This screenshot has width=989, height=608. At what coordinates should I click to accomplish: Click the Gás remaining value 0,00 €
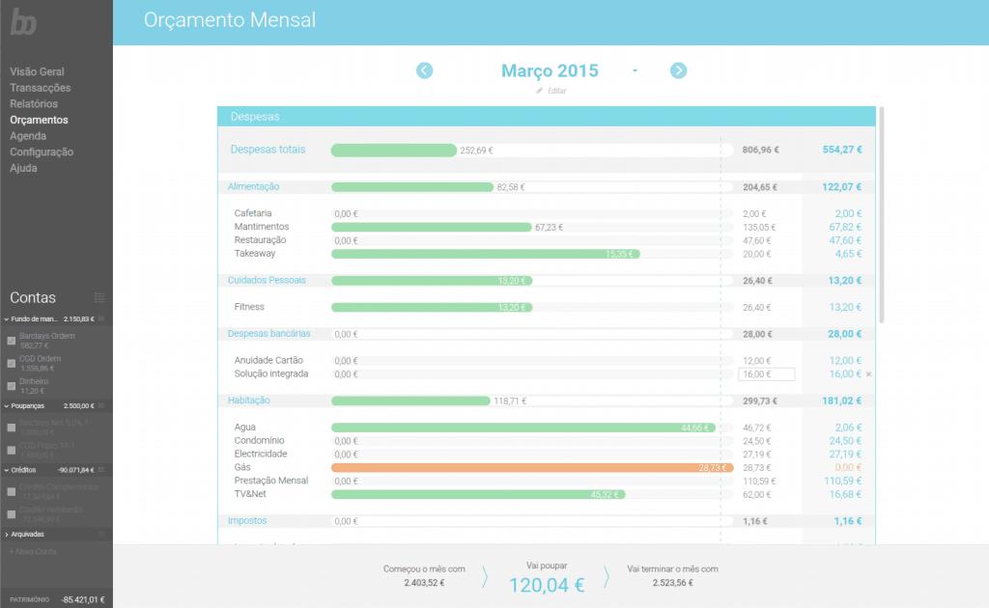click(x=848, y=468)
